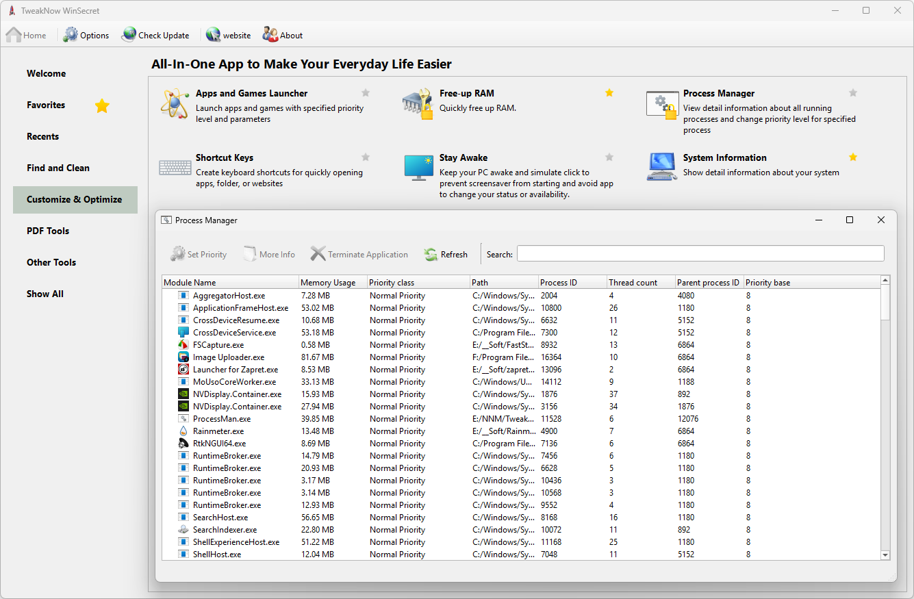The width and height of the screenshot is (914, 599).
Task: Select the ShellHost.exe process
Action: [521, 555]
